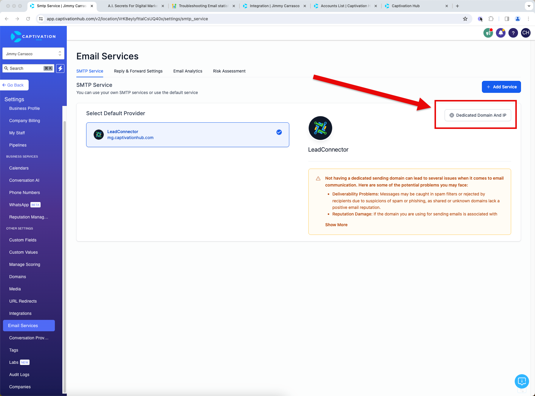
Task: Open Domains settings
Action: (18, 277)
